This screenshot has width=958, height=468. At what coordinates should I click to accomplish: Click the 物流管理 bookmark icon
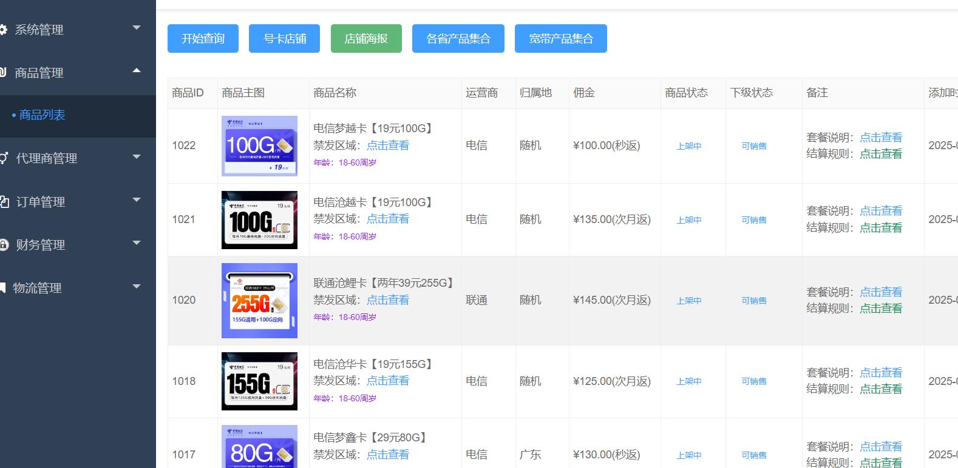pyautogui.click(x=3, y=287)
